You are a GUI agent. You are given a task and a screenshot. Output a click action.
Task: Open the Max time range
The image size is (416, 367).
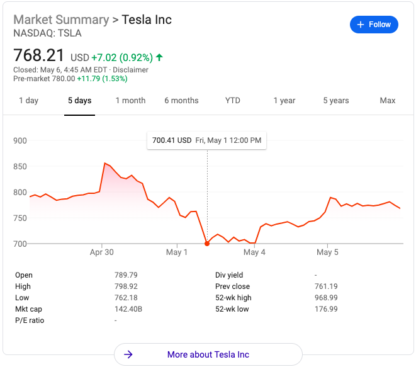click(x=388, y=101)
